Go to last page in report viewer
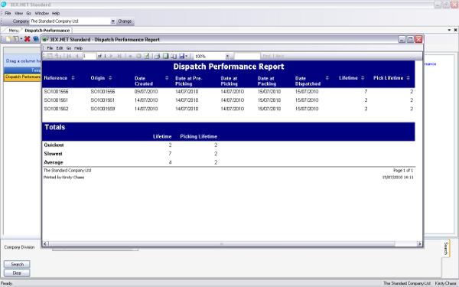Viewport: 459px width, 287px height. [119, 56]
